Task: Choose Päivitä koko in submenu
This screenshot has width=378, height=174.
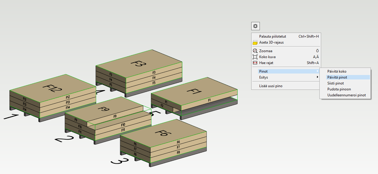Action: point(337,71)
